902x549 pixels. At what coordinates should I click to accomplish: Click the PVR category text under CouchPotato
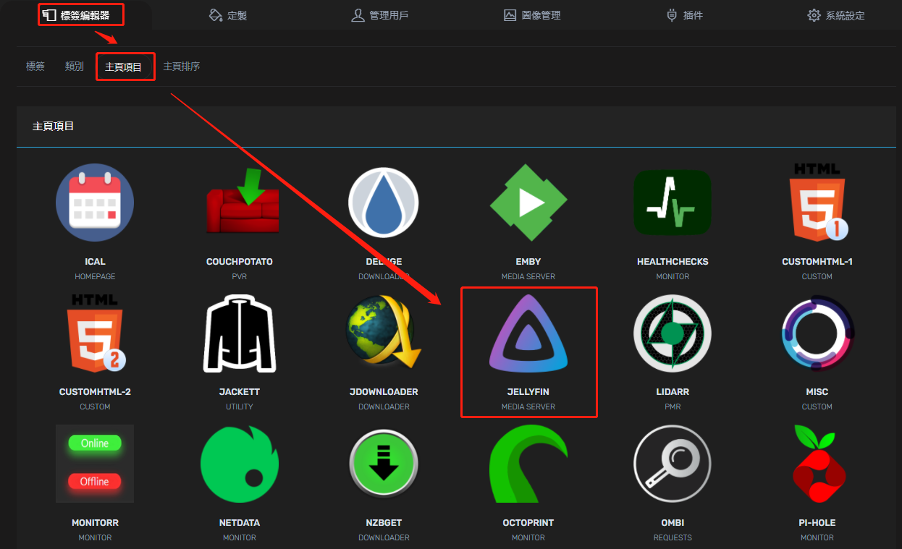[x=240, y=277]
